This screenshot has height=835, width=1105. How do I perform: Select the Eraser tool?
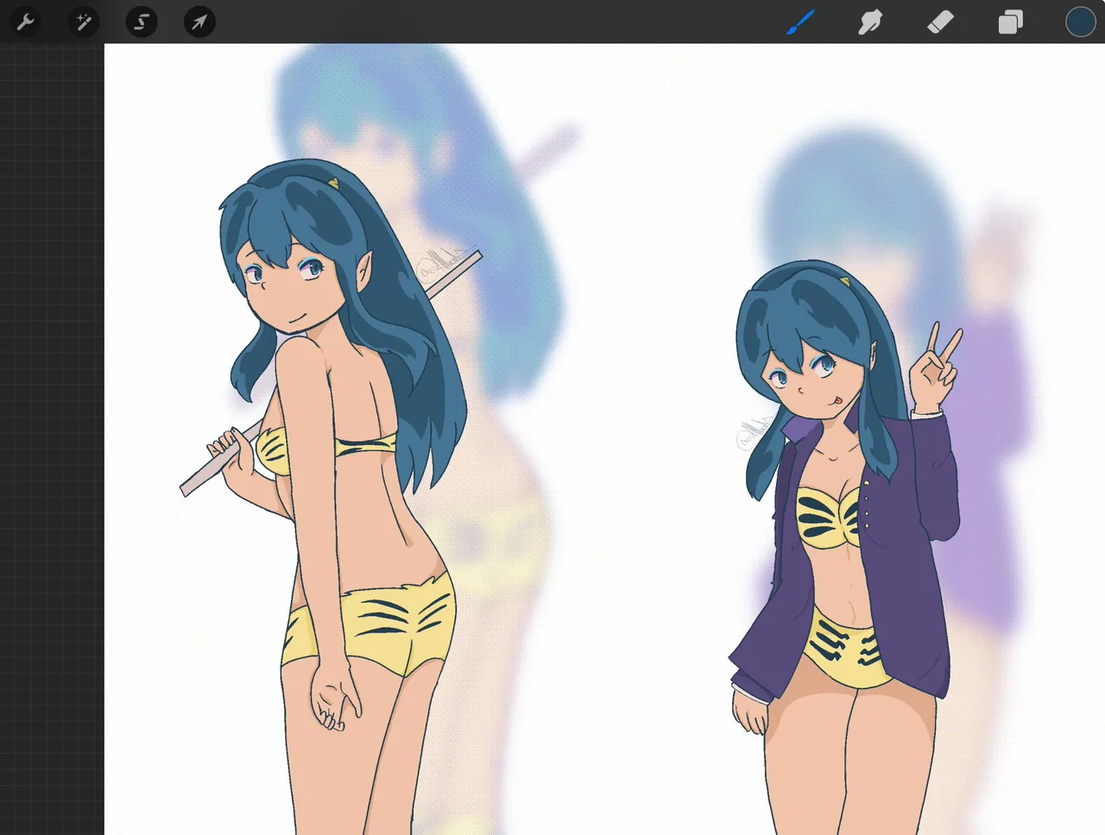(940, 22)
